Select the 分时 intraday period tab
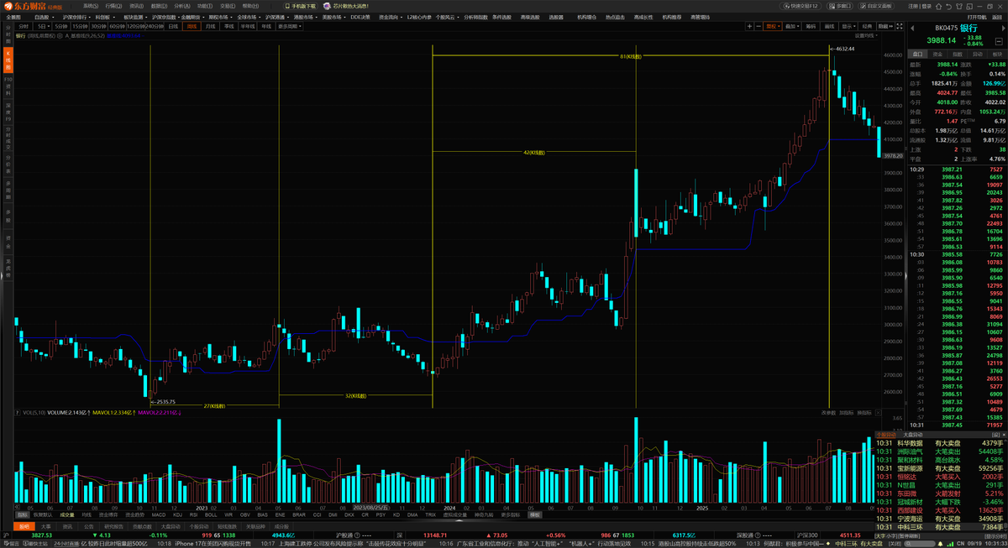This screenshot has height=548, width=1008. [x=24, y=26]
